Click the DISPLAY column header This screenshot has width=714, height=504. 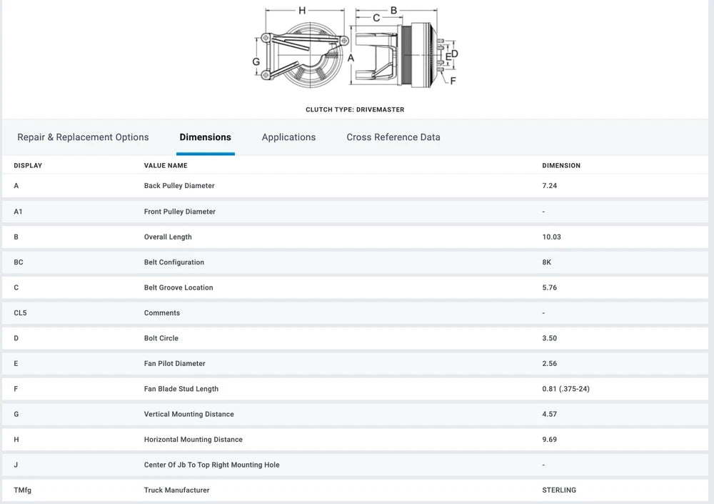coord(28,166)
